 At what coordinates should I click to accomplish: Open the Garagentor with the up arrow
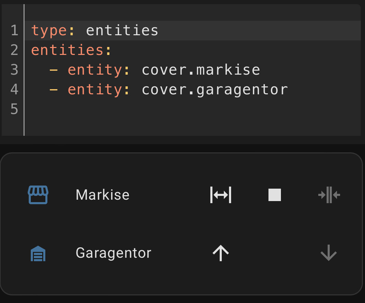[221, 254]
